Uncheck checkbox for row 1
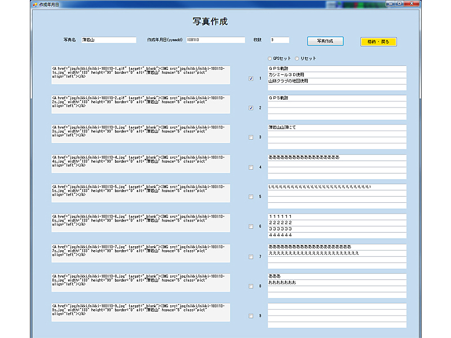The width and height of the screenshot is (451, 338). [251, 78]
